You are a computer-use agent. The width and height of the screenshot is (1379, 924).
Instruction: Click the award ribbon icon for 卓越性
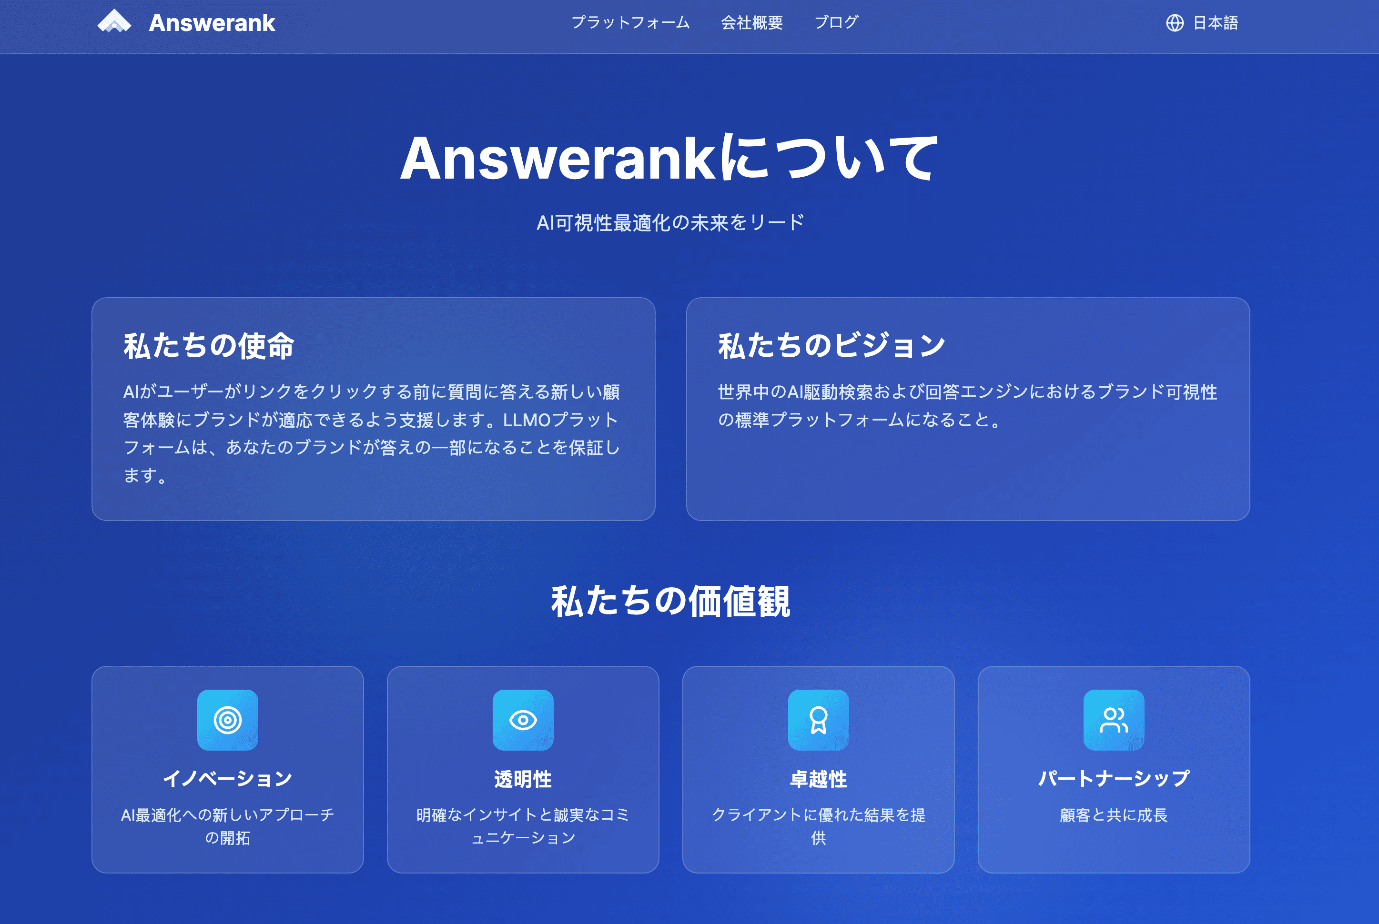click(818, 720)
